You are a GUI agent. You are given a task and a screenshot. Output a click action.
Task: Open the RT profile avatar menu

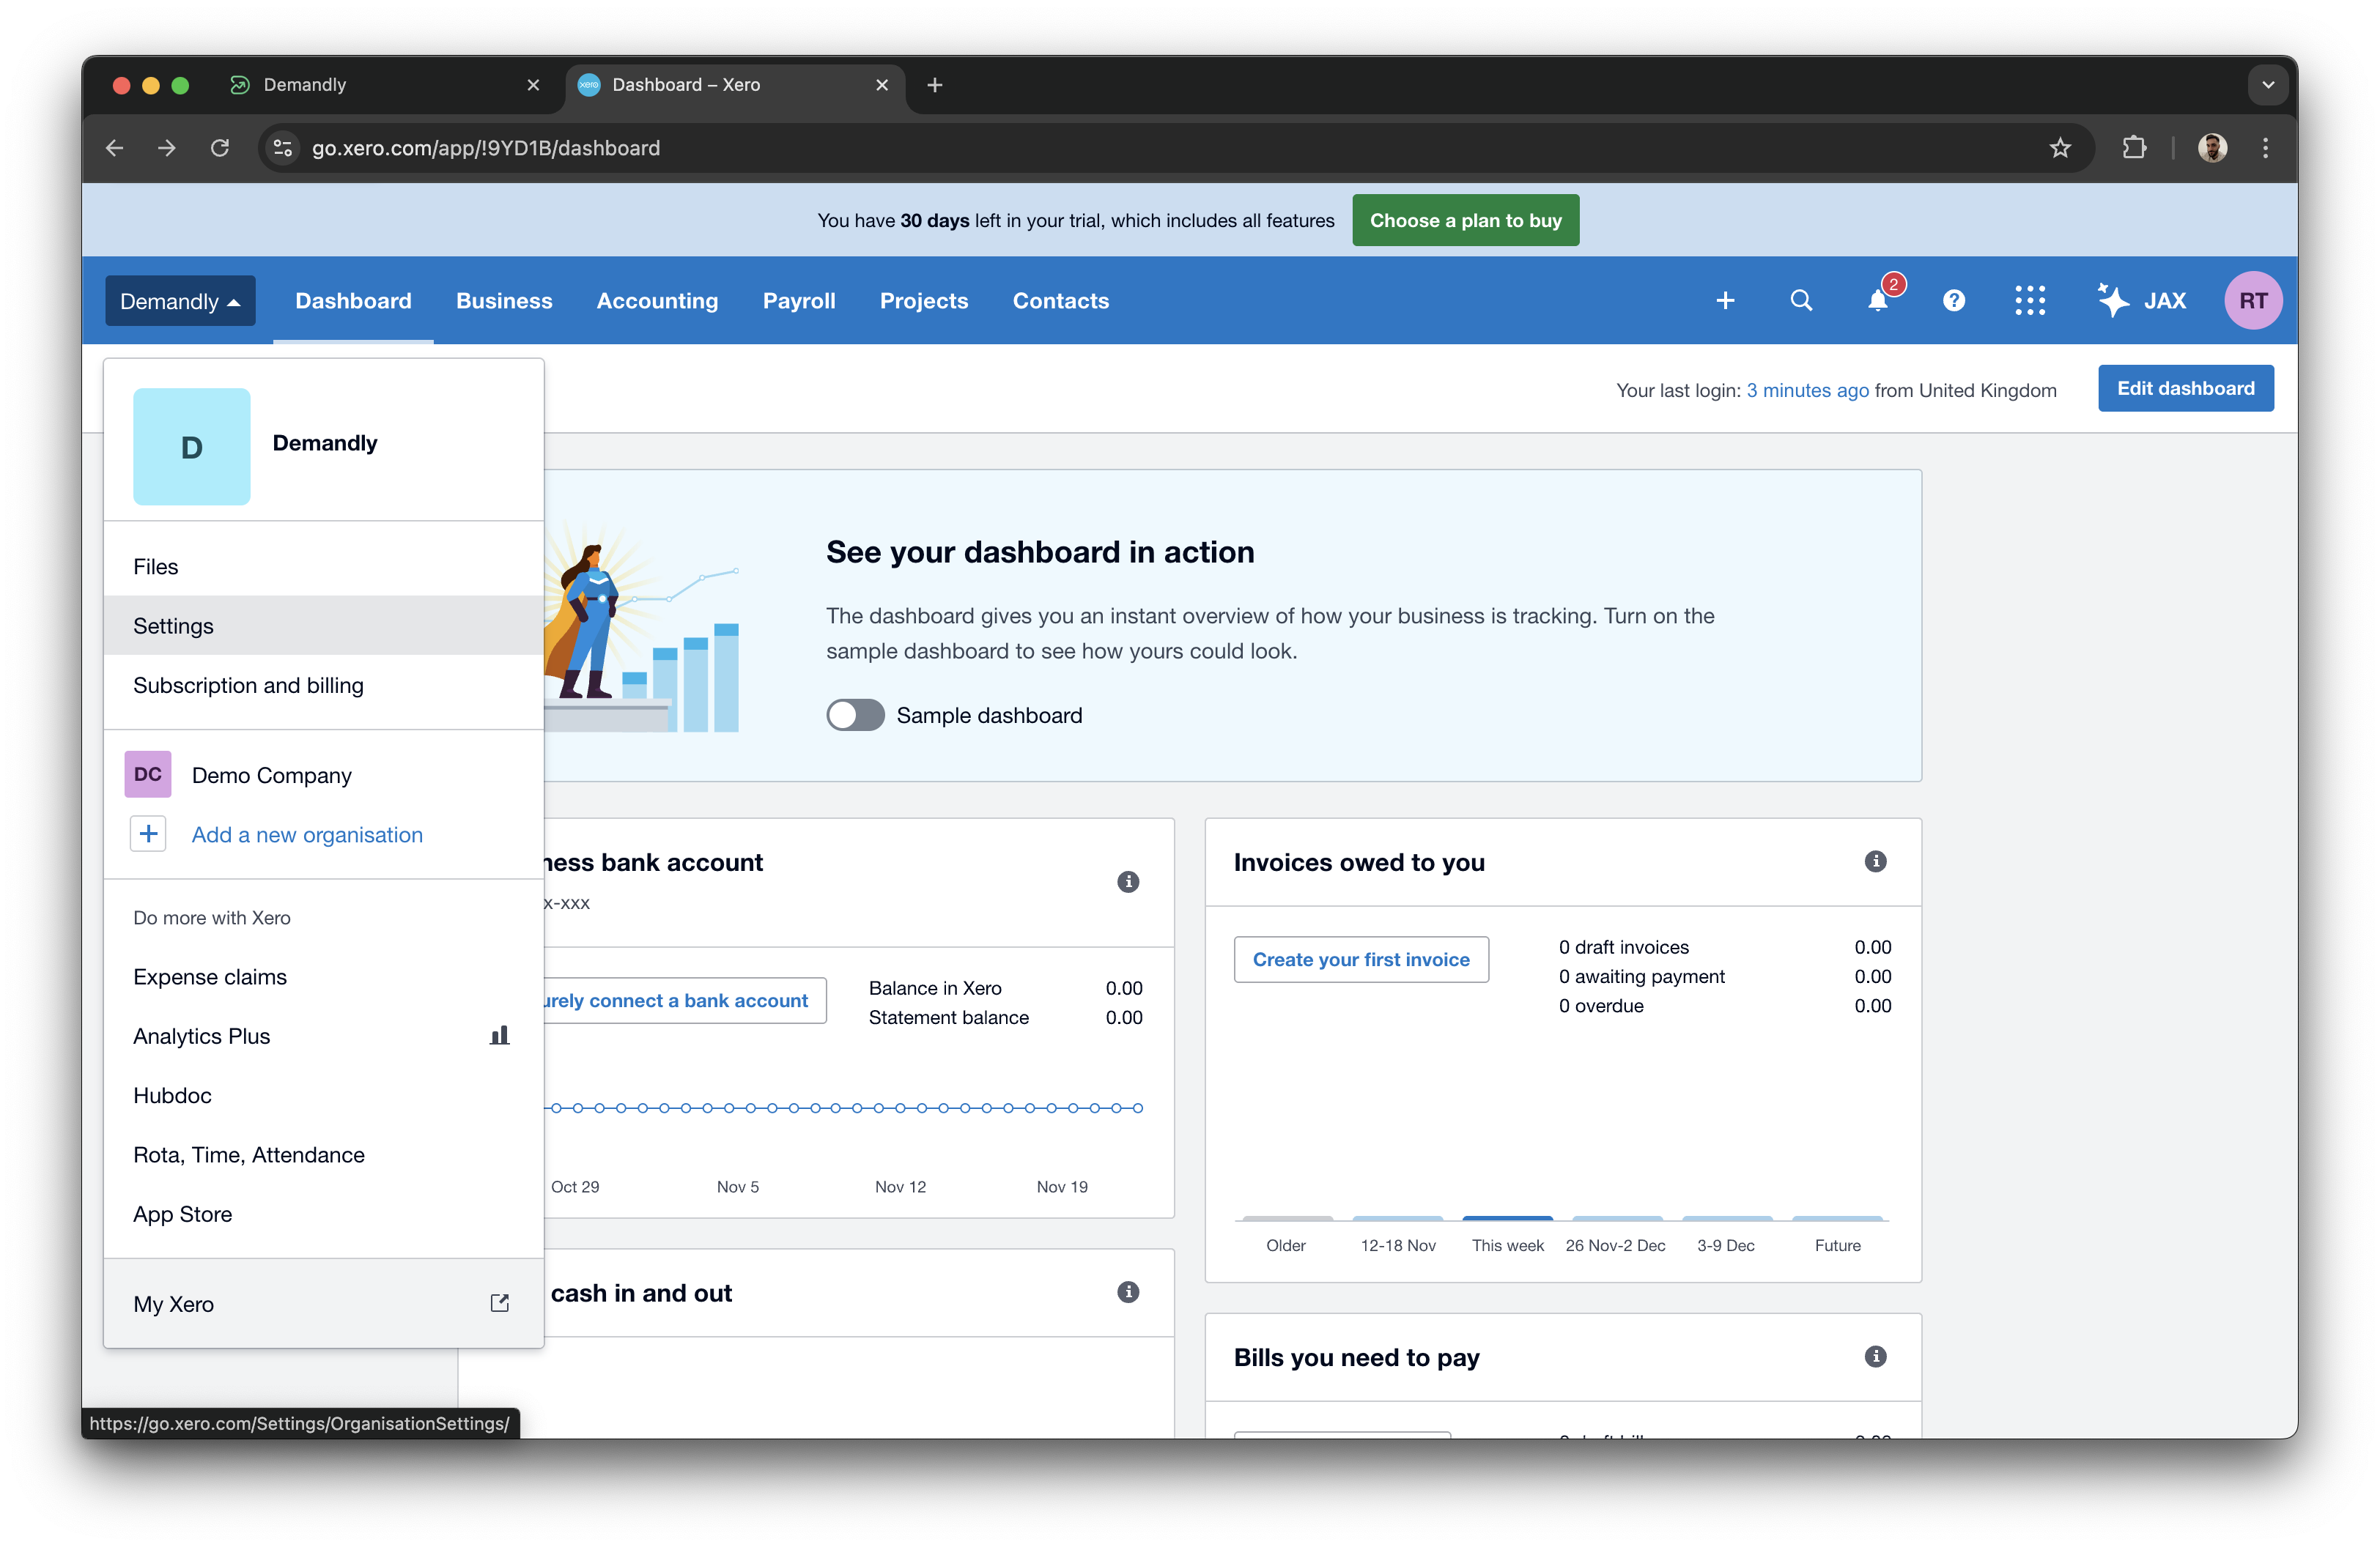coord(2253,300)
